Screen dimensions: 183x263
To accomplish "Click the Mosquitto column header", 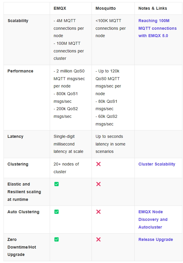I will click(106, 8).
